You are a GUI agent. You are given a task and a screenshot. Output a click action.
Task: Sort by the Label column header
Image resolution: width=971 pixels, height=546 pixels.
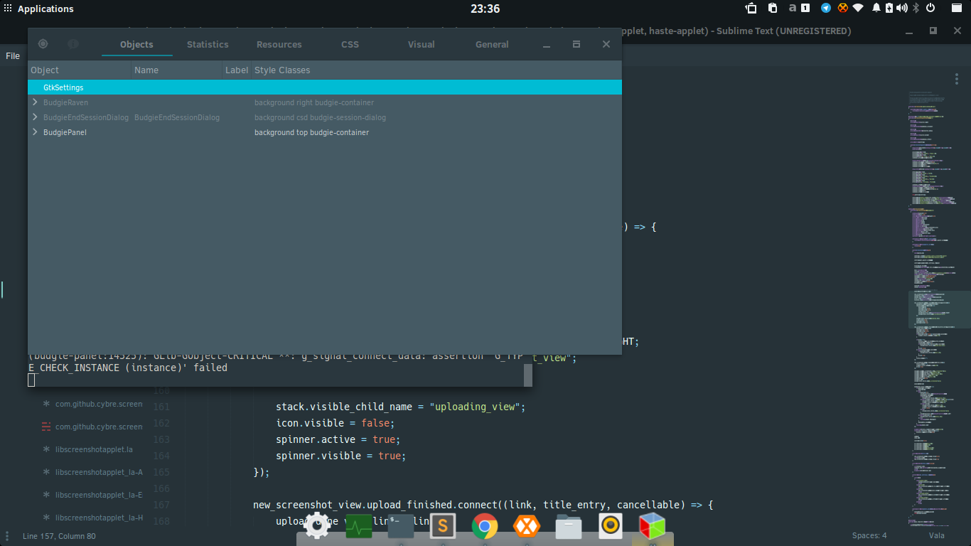[237, 70]
